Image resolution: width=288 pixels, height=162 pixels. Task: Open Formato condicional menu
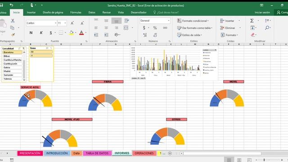pyautogui.click(x=193, y=21)
